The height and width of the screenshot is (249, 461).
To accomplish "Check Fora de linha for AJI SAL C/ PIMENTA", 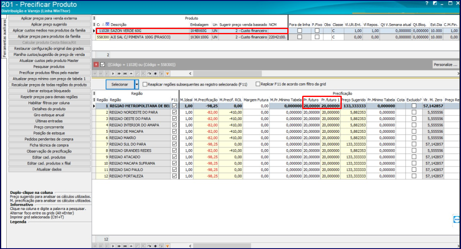I will [x=299, y=37].
